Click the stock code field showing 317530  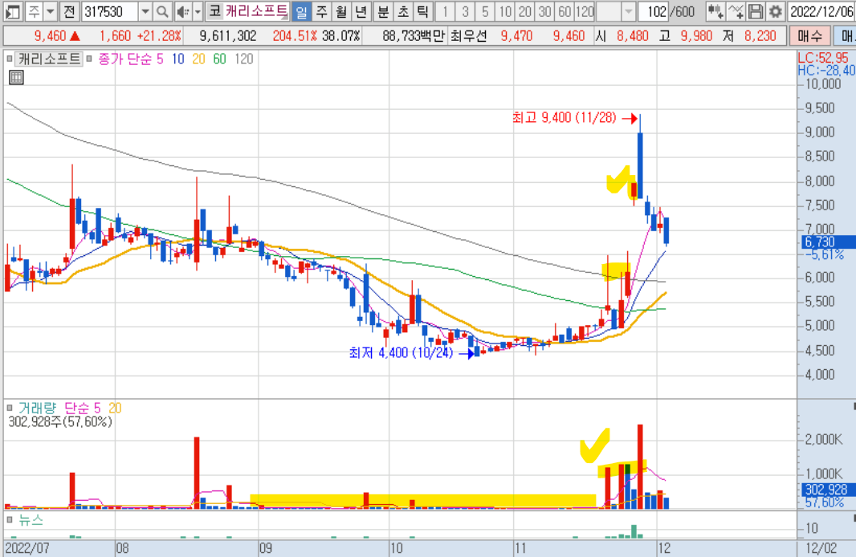point(110,11)
